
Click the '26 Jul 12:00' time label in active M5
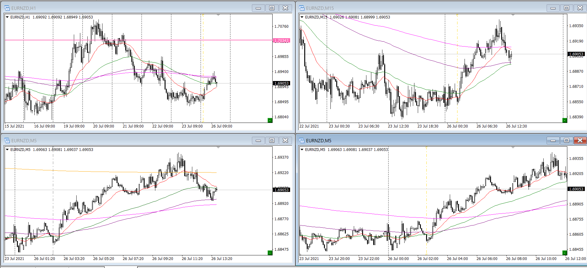click(x=576, y=258)
